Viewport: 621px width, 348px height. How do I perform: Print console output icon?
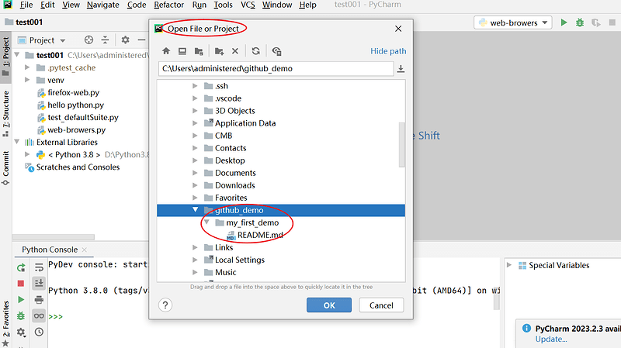tap(39, 300)
